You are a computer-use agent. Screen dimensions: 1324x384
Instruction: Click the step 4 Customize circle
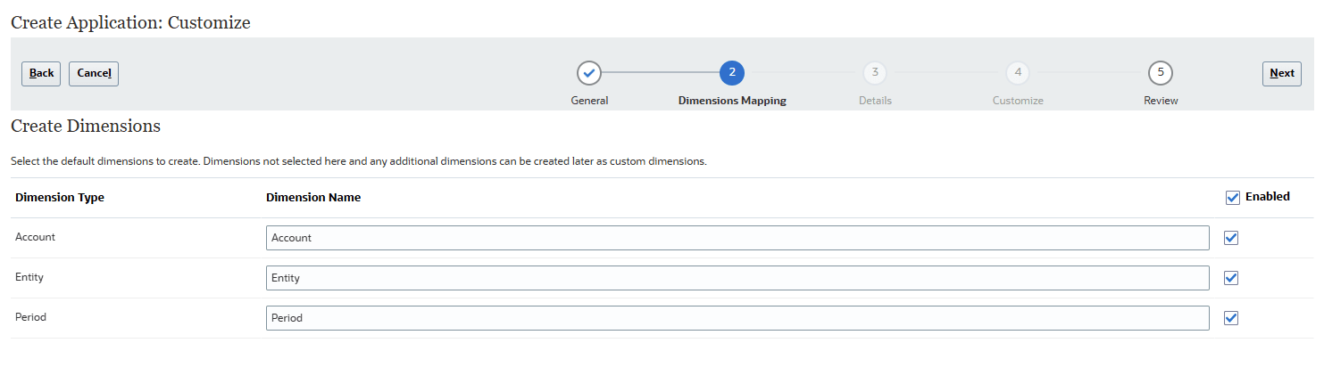click(x=1018, y=73)
